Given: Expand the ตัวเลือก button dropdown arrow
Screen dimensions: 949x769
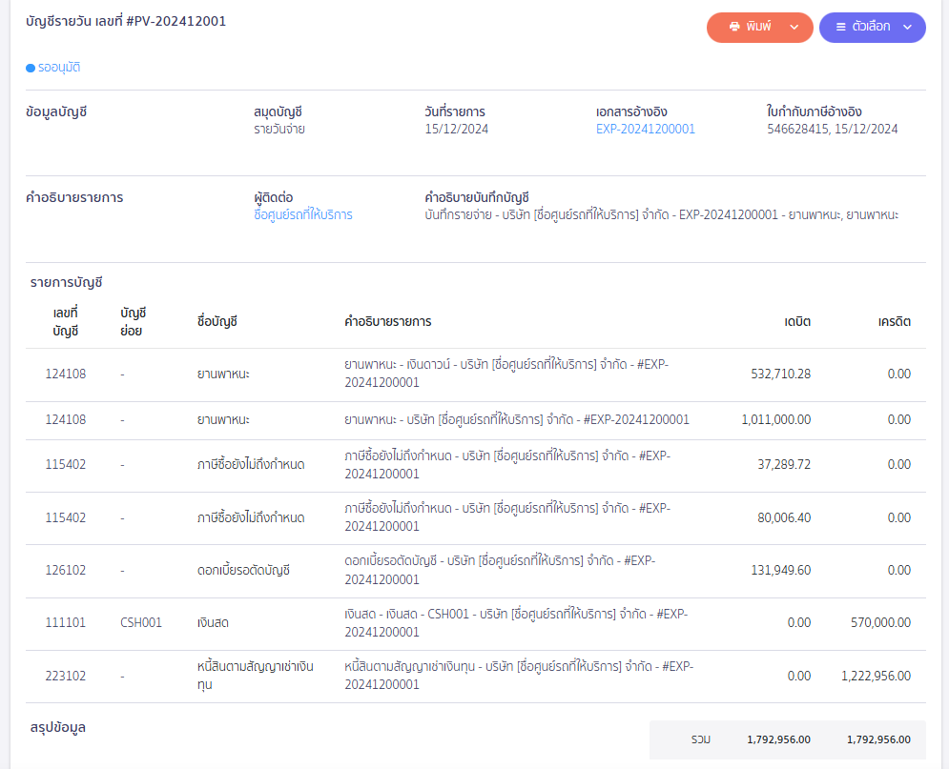Looking at the screenshot, I should click(907, 27).
